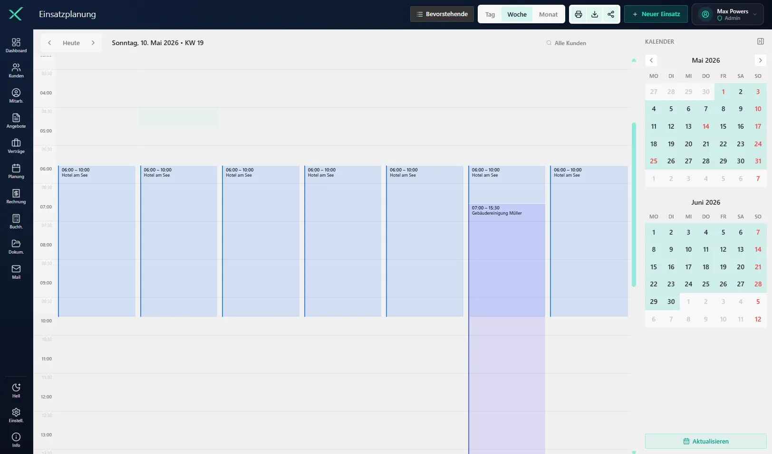Open first Hotel am See event
Image resolution: width=772 pixels, height=454 pixels.
point(97,241)
